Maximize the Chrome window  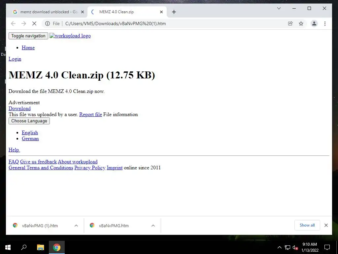pyautogui.click(x=309, y=8)
